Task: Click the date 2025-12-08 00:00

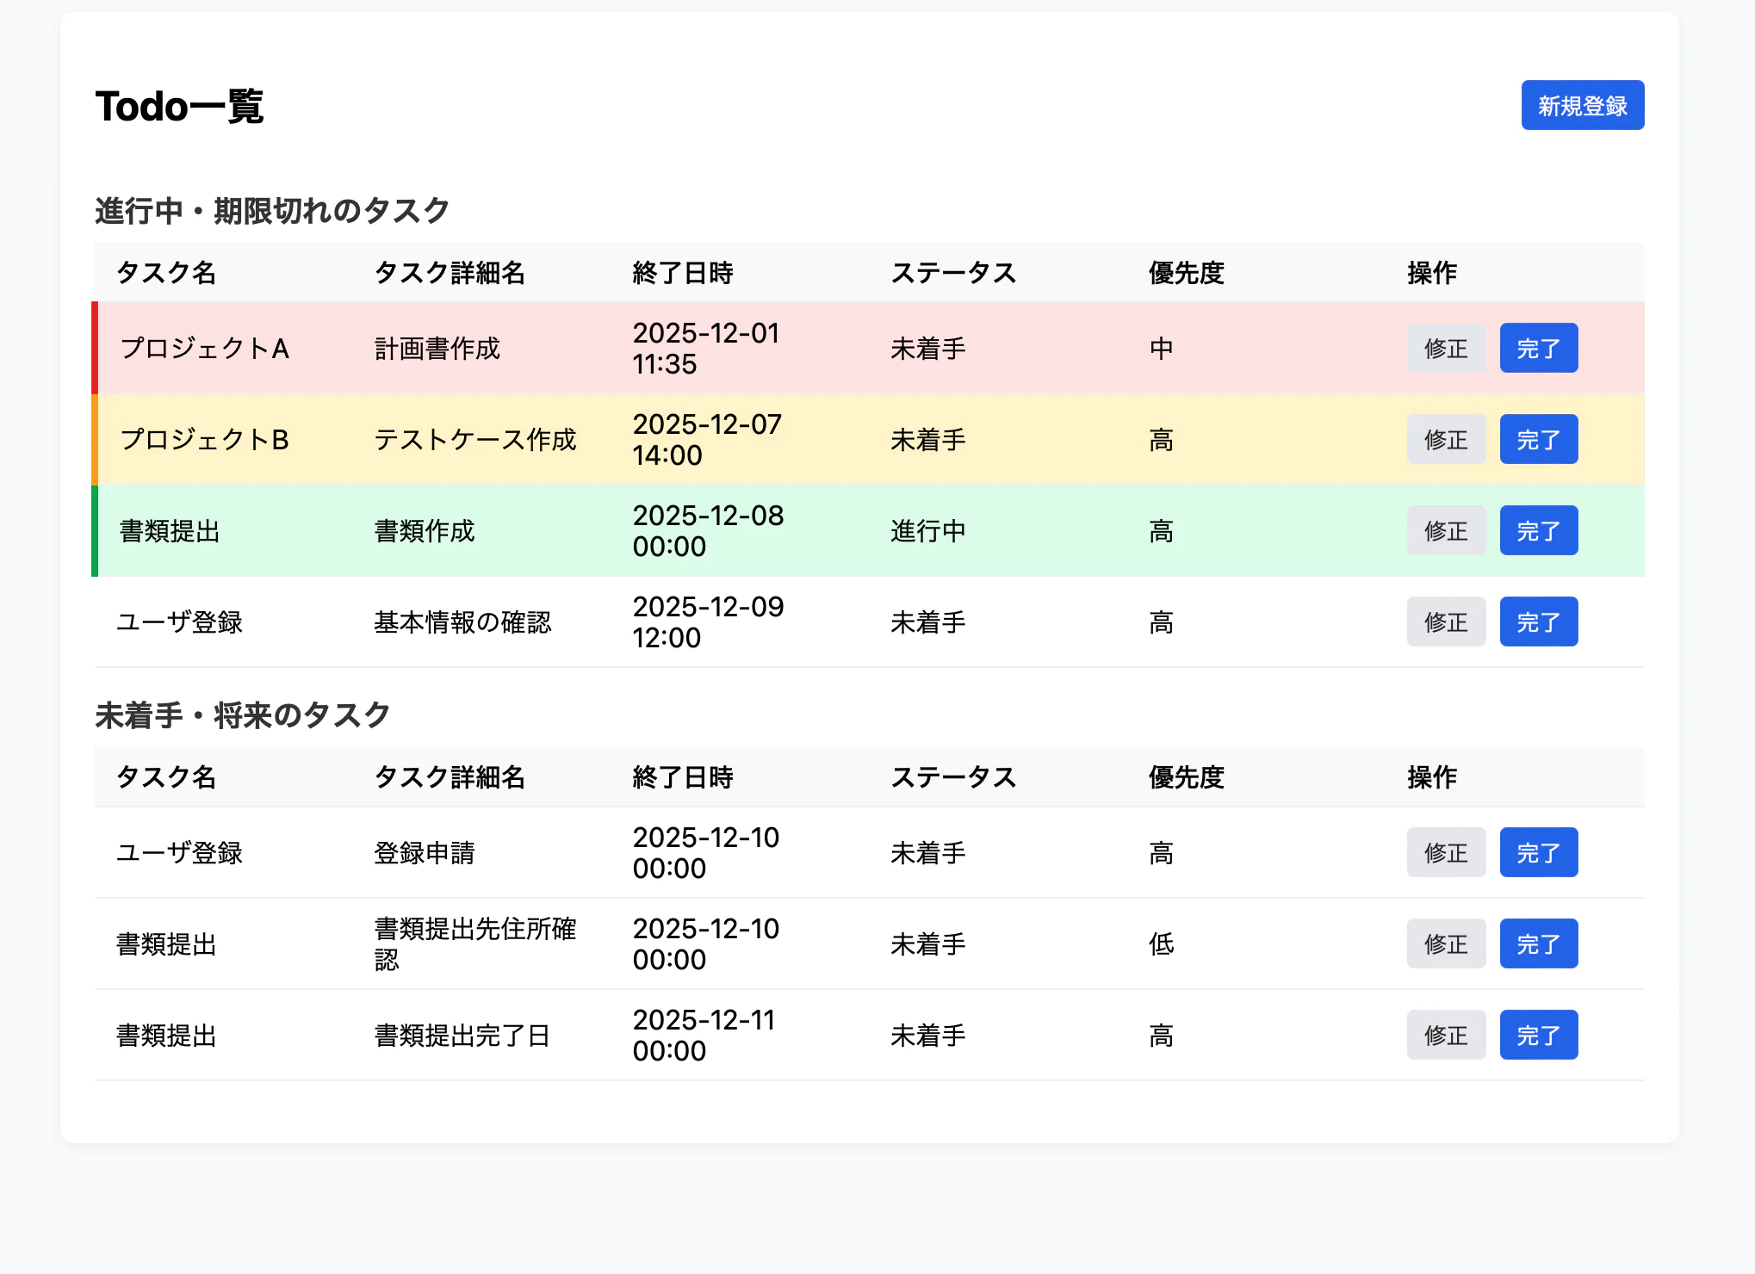Action: [x=708, y=530]
